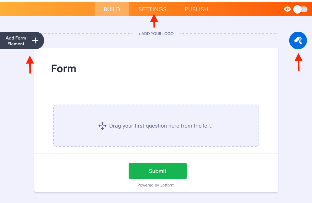Click the dashed line left of ADD YOUR LOGO

click(87, 33)
